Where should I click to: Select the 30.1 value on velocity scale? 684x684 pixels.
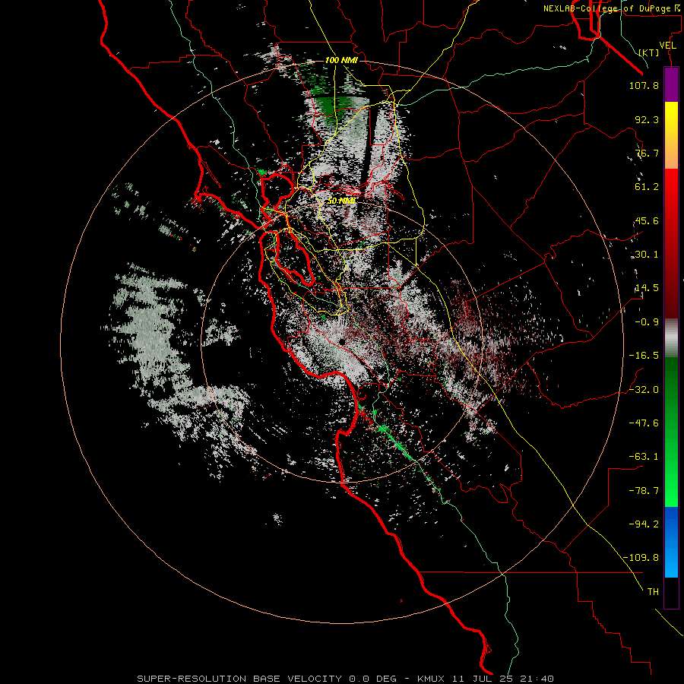tap(647, 255)
